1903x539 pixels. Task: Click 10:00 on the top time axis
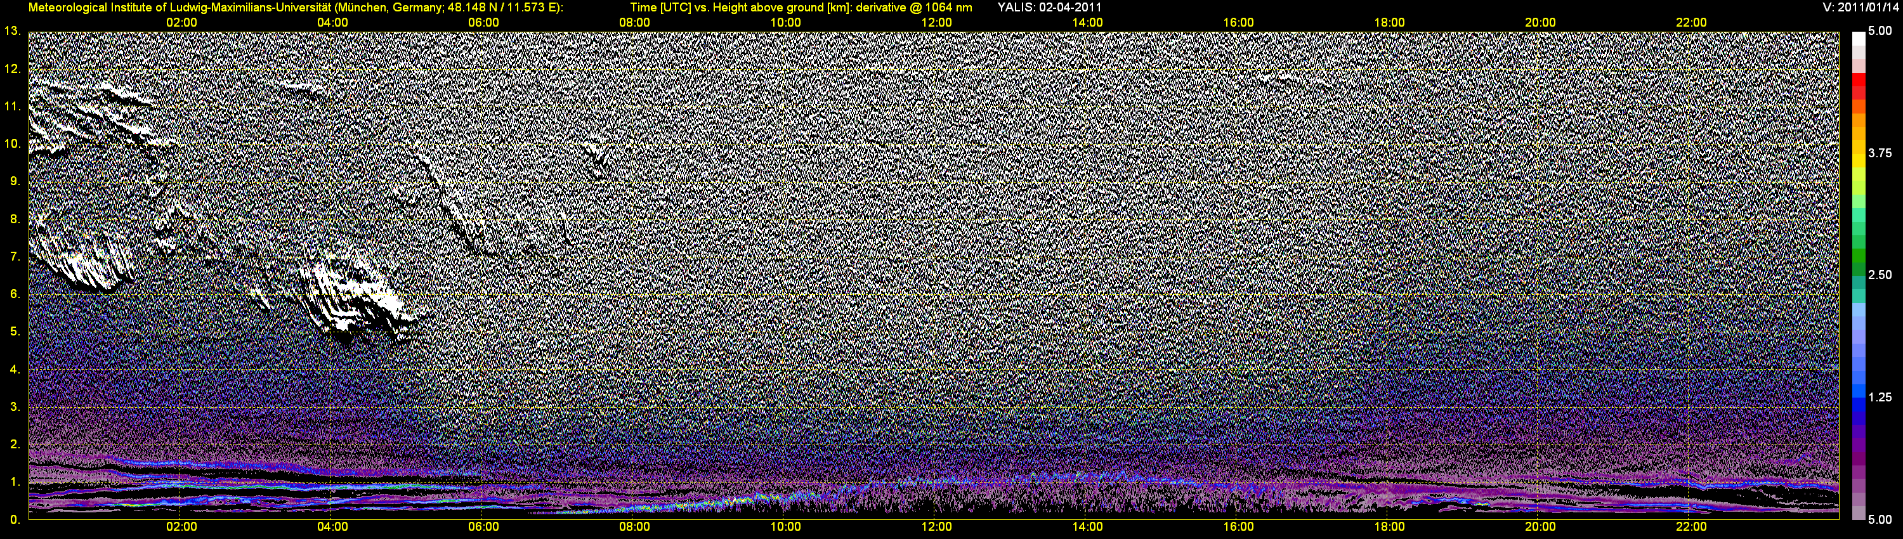click(x=785, y=22)
